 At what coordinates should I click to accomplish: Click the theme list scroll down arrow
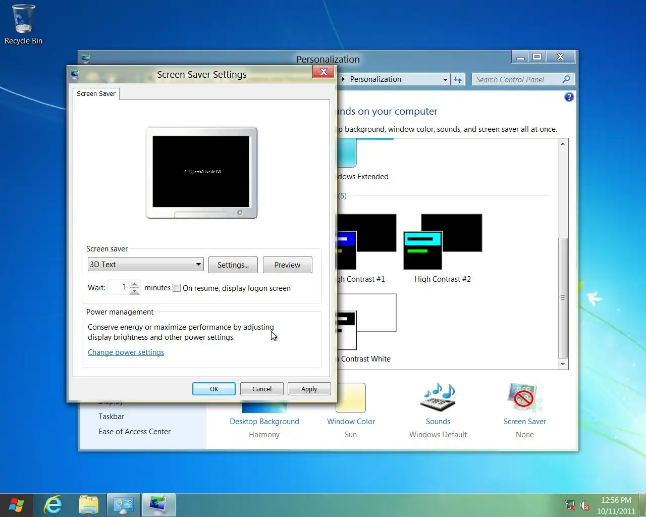click(x=563, y=364)
